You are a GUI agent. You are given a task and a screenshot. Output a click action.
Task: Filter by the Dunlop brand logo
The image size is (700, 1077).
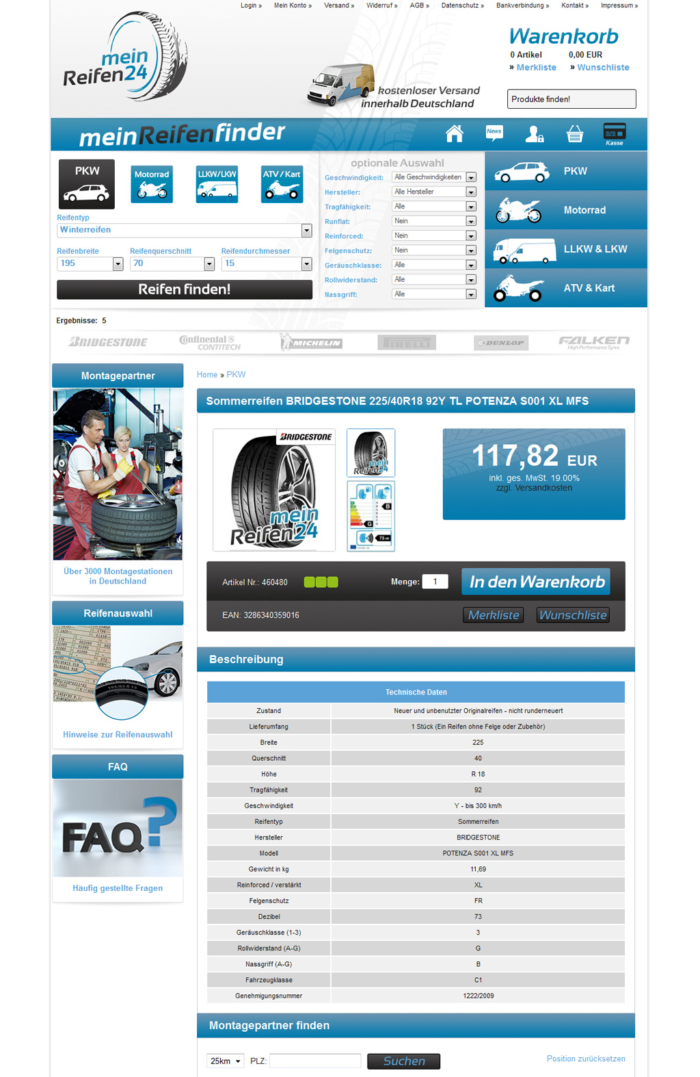click(x=501, y=342)
